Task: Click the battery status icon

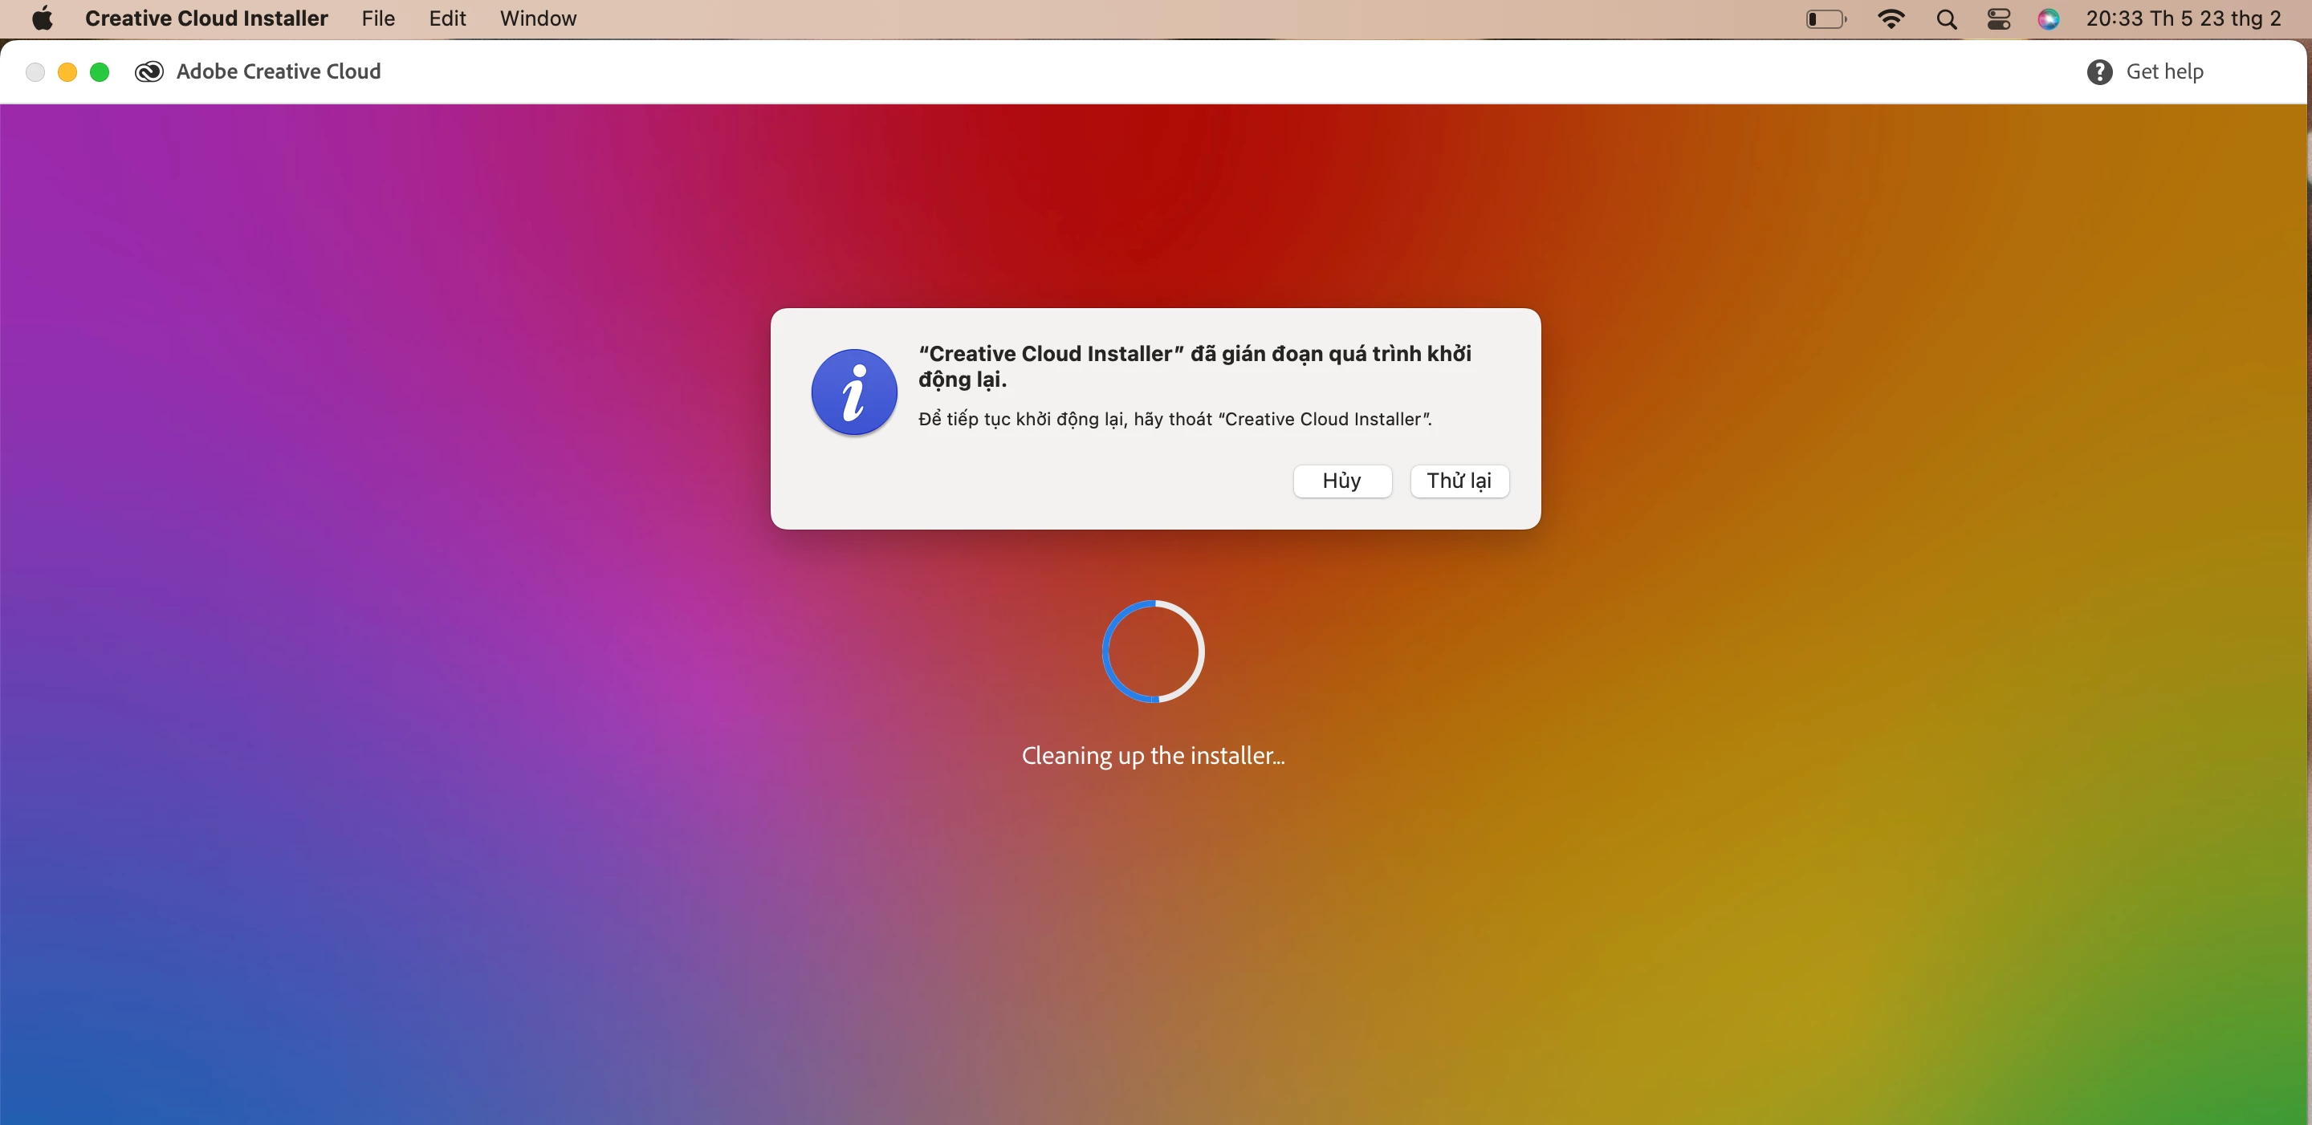Action: pyautogui.click(x=1826, y=18)
